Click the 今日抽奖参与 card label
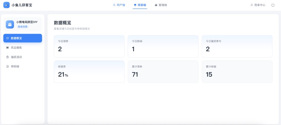The image size is (281, 125). click(x=213, y=41)
